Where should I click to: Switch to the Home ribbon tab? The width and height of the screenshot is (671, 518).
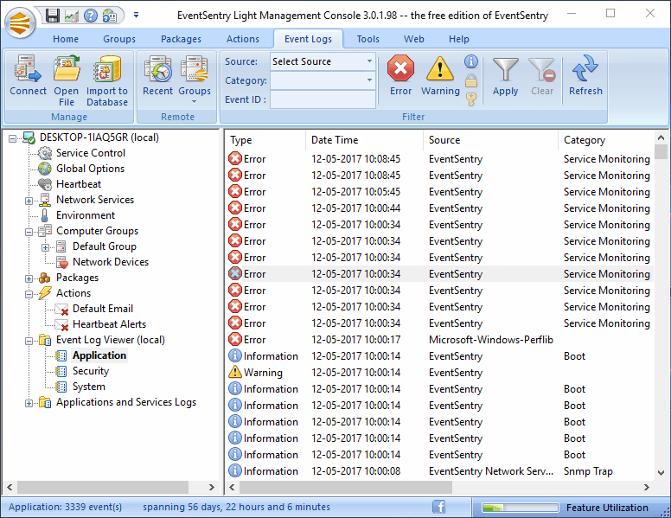click(66, 39)
